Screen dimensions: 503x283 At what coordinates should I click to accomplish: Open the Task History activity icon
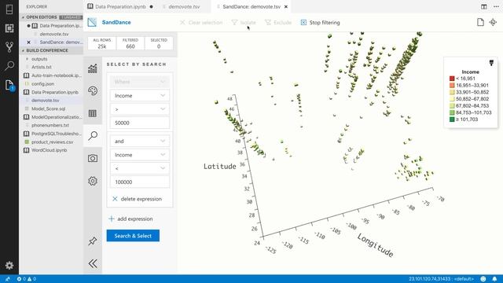tap(9, 28)
